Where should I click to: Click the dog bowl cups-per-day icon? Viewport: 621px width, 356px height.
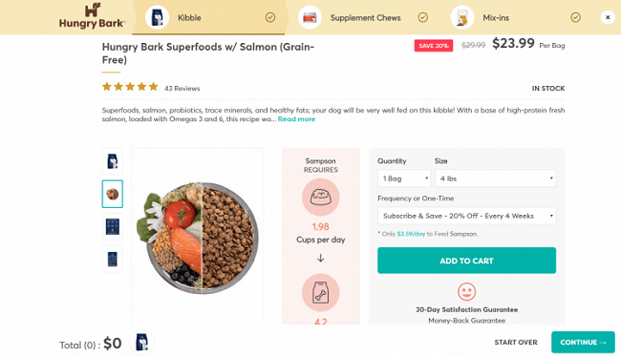pyautogui.click(x=320, y=197)
